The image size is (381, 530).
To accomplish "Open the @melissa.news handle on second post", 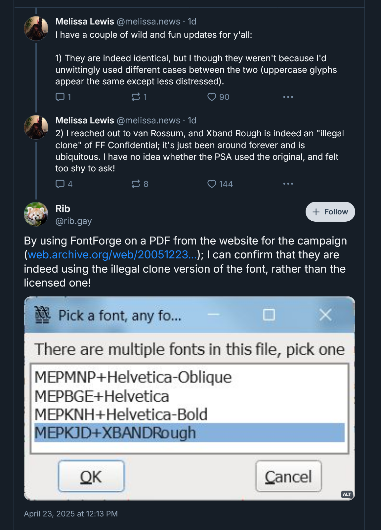I will [148, 120].
